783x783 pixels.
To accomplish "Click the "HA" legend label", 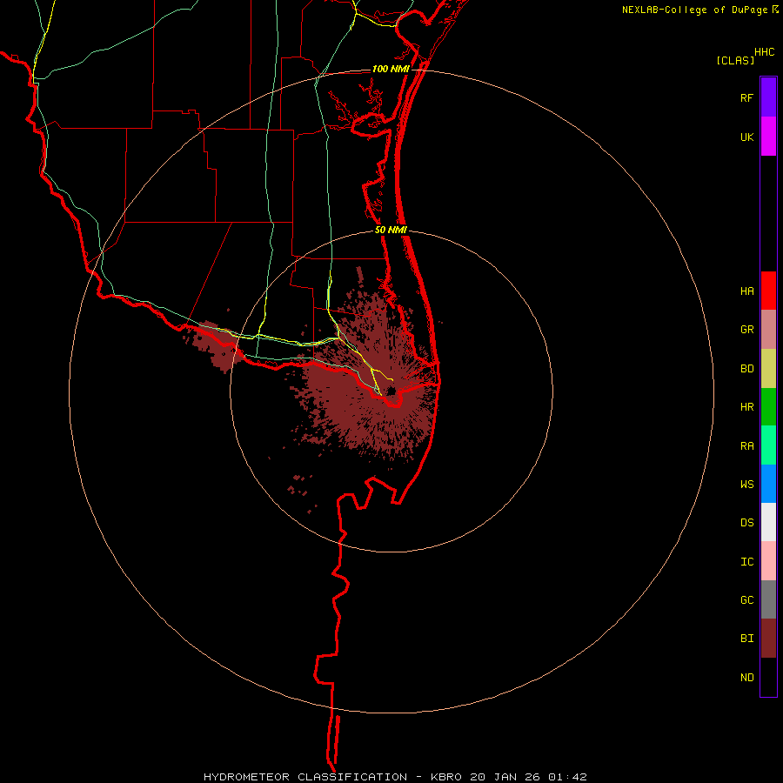I will click(x=746, y=291).
